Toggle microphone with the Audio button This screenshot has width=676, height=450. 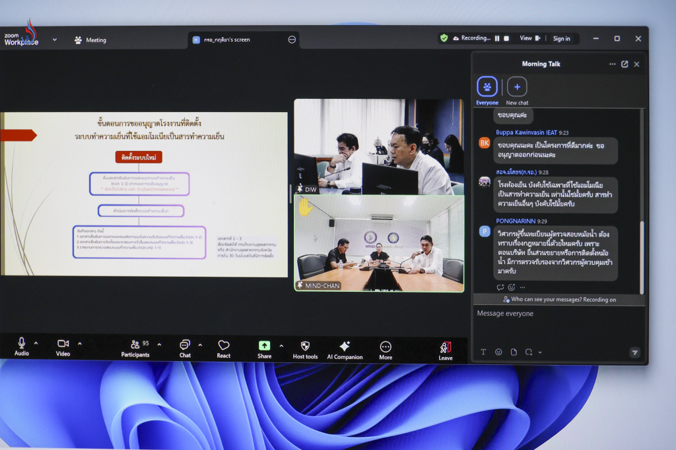tap(22, 346)
